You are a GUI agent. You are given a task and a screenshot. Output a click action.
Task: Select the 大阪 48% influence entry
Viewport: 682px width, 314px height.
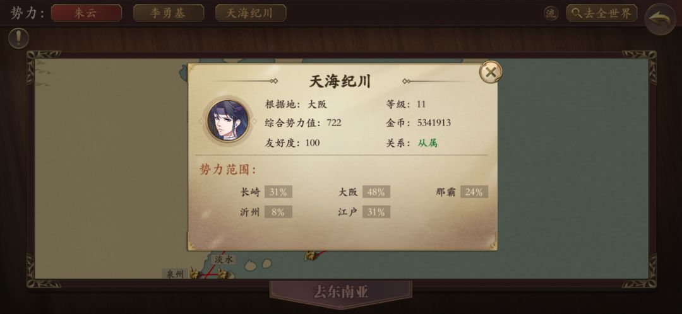click(x=364, y=192)
